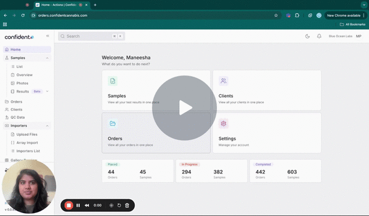Click the Clients card people icon
Screen dimensions: 369x216
[223, 81]
